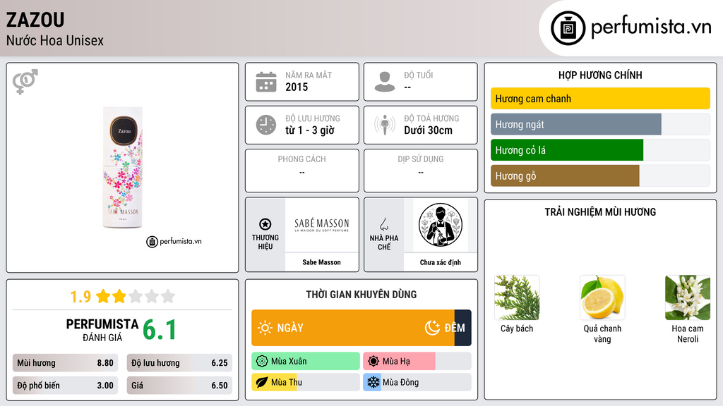The width and height of the screenshot is (723, 406).
Task: Click the Dưới 30cm sillage value
Action: pos(428,130)
